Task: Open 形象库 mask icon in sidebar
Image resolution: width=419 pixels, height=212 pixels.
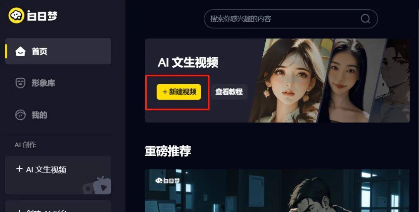Action: click(20, 83)
